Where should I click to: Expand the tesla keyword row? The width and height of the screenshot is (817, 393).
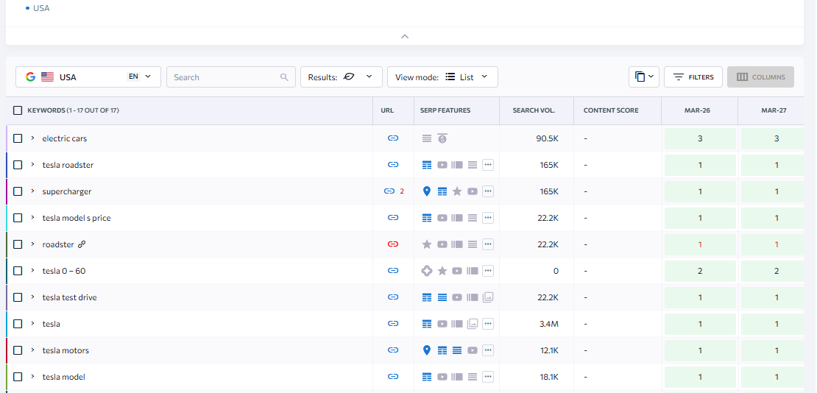tap(32, 324)
